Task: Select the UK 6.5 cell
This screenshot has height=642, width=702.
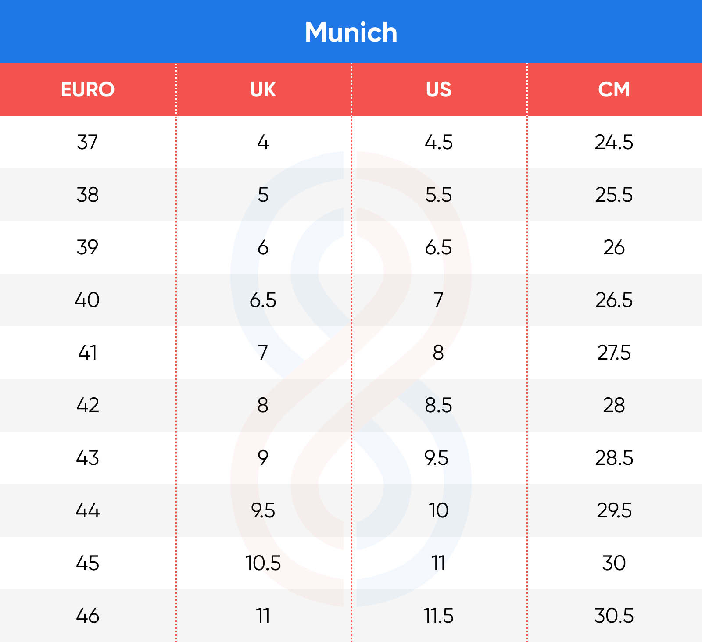Action: [263, 300]
